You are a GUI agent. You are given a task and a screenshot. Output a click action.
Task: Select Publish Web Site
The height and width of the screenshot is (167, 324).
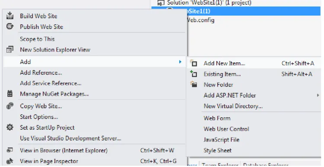[x=42, y=27]
